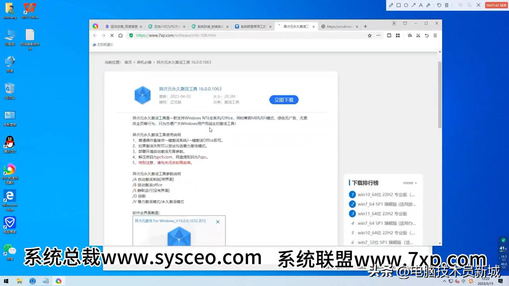This screenshot has width=509, height=286.
Task: Click the eraser/clear trash icon in toolbar
Action: (x=447, y=5)
